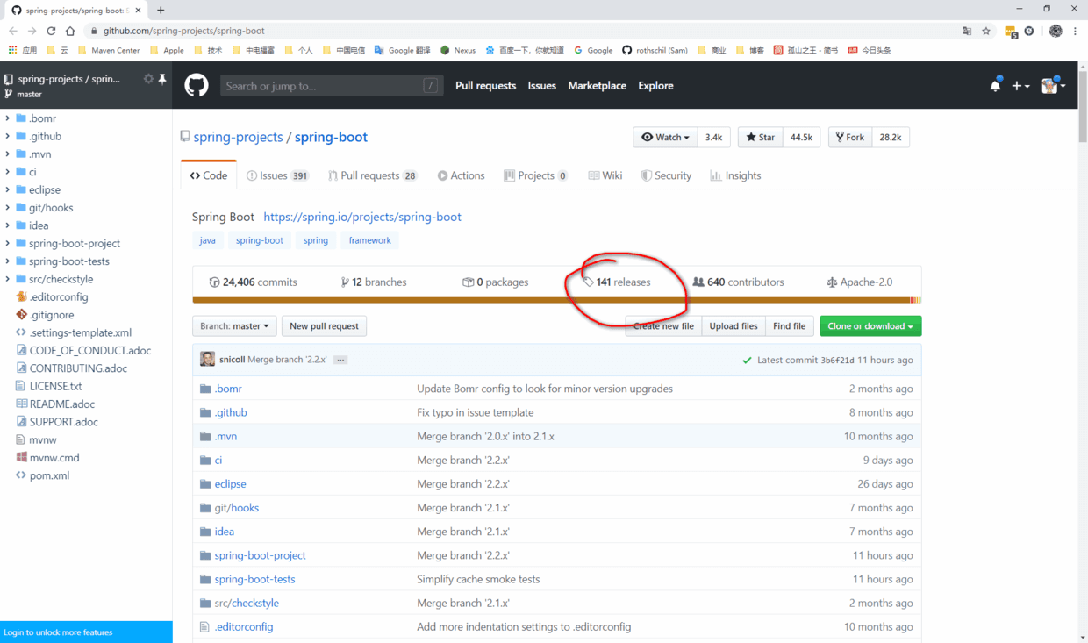This screenshot has height=643, width=1088.
Task: Expand the .bomr folder in sidebar
Action: pyautogui.click(x=8, y=118)
